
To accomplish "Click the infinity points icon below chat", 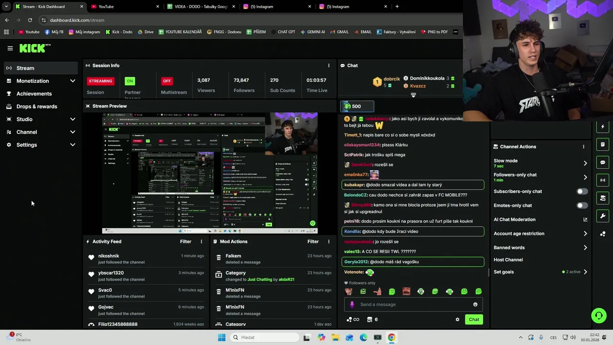I will (353, 320).
